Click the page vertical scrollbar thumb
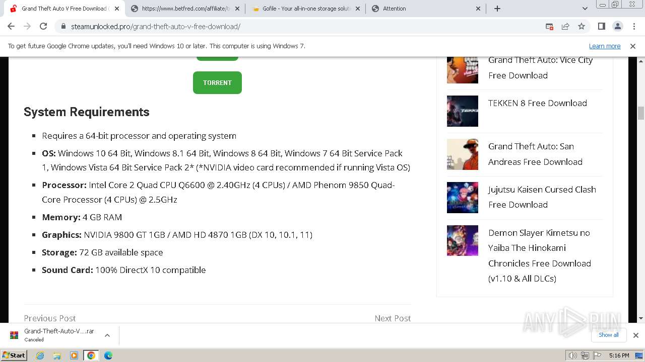 pyautogui.click(x=641, y=114)
